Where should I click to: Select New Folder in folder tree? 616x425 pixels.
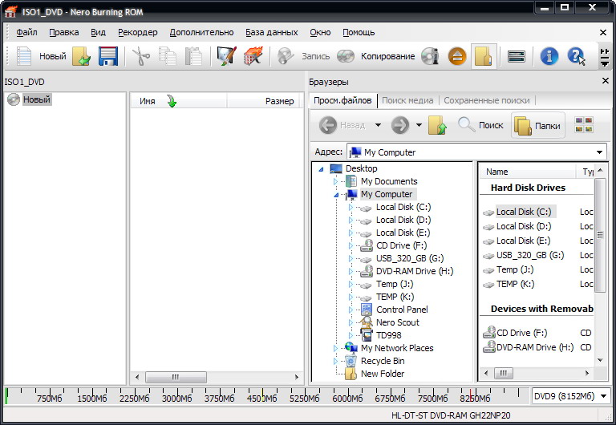click(383, 374)
